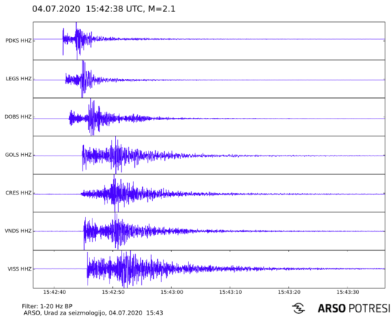This screenshot has width=391, height=321.
Task: Click the CRES HHZ station label
Action: click(x=18, y=193)
